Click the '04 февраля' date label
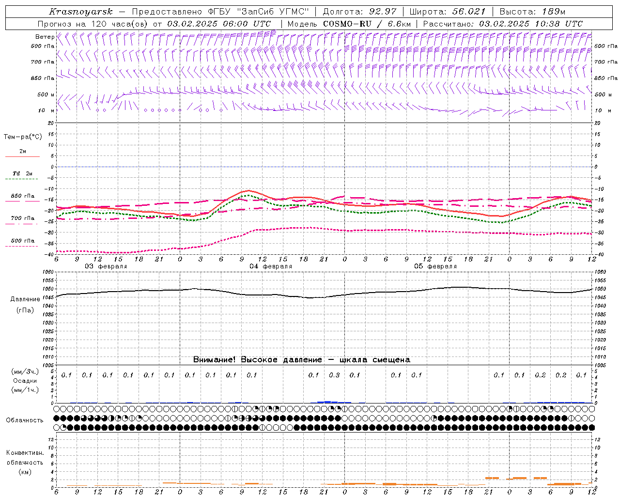The height and width of the screenshot is (496, 620). tap(271, 266)
